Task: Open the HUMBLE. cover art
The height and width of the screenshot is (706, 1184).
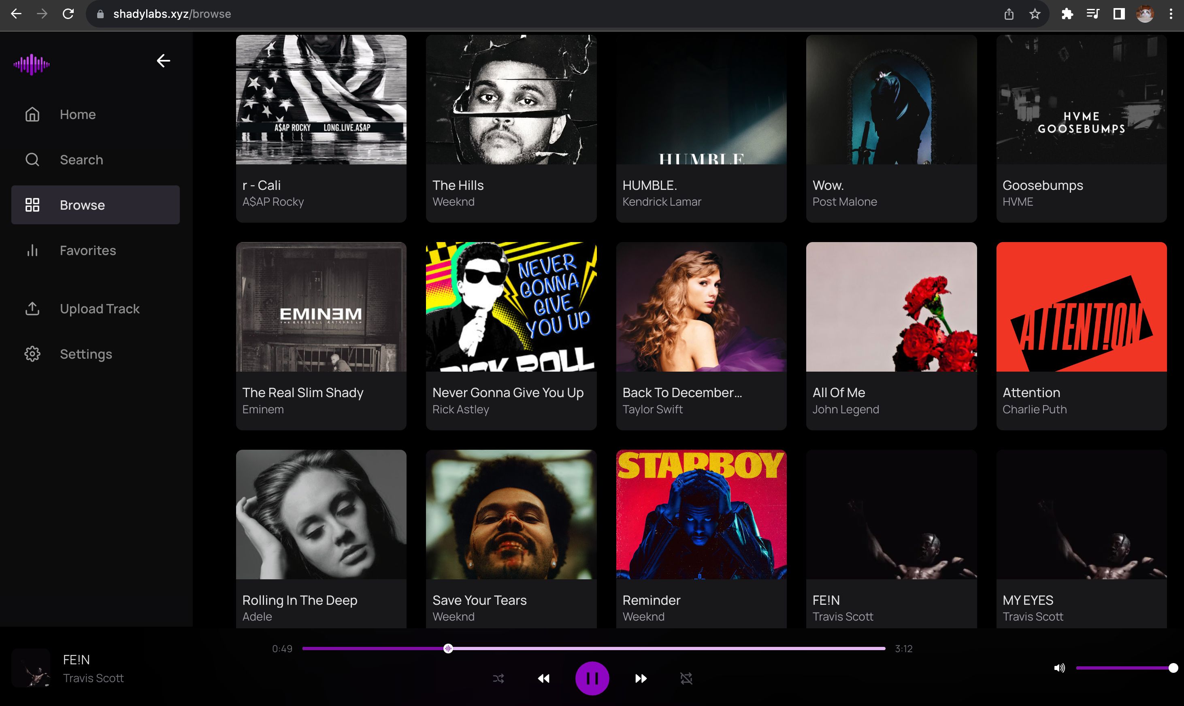Action: click(x=701, y=100)
